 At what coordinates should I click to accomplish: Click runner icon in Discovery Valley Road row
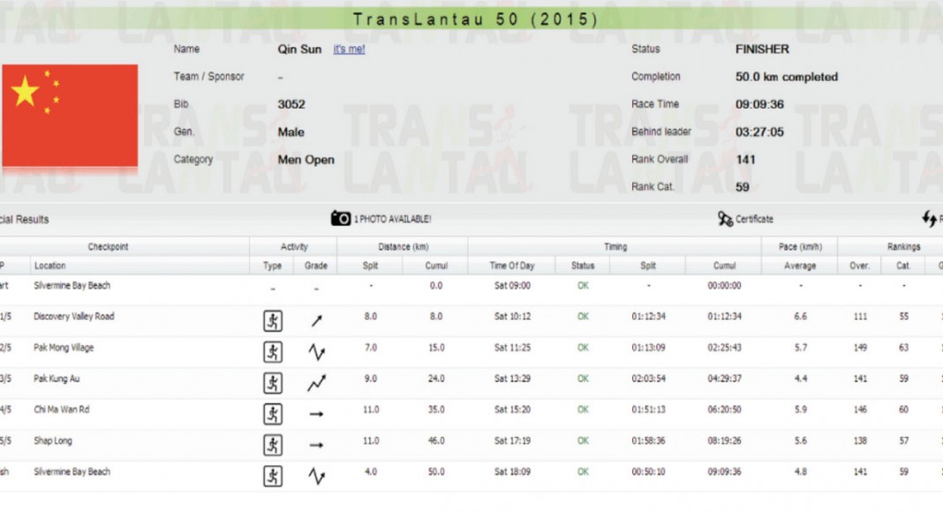pos(273,321)
